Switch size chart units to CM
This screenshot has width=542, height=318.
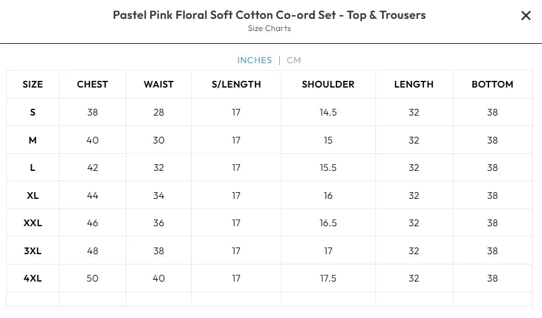tap(294, 60)
